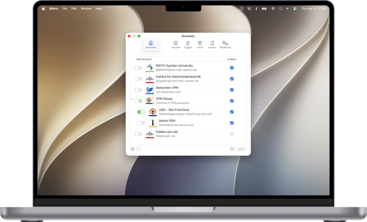367x222 pixels.
Task: Click Institut für Nachrichtentechnik account icon
Action: tap(150, 79)
